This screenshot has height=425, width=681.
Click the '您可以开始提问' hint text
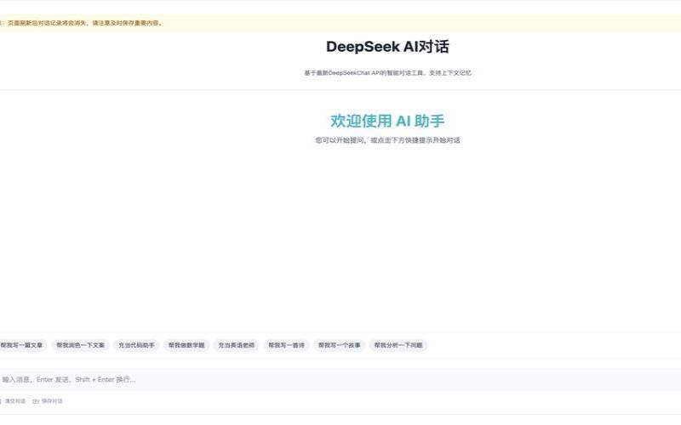(x=387, y=140)
